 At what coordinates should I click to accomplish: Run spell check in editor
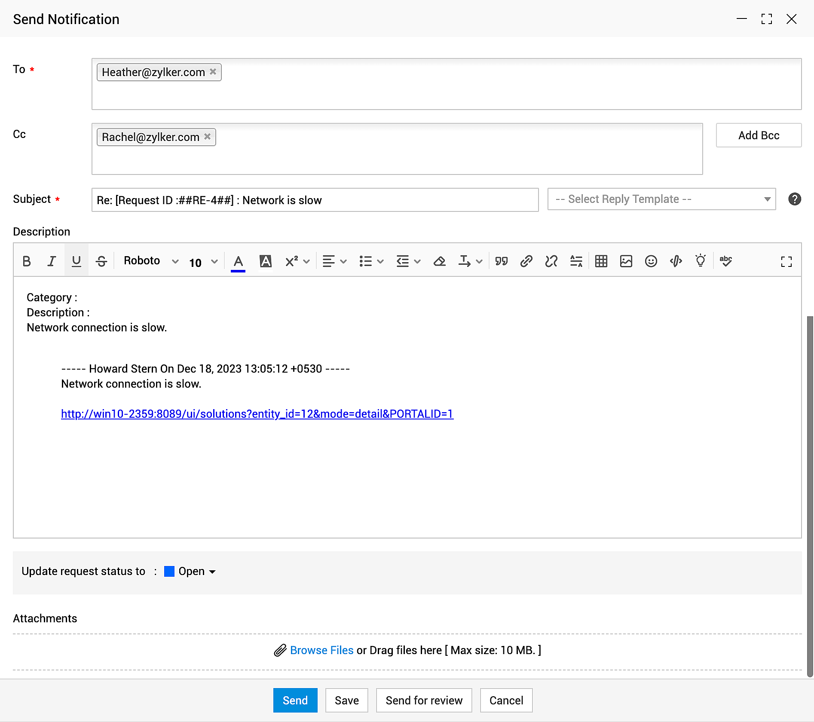(725, 261)
